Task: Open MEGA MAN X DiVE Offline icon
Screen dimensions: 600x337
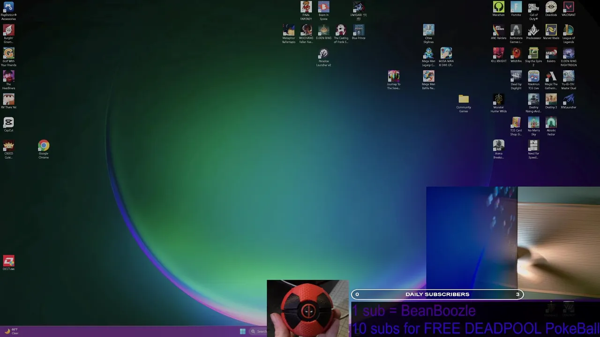Action: (446, 57)
